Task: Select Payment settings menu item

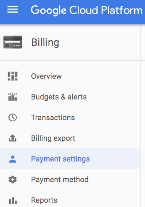Action: (x=70, y=159)
